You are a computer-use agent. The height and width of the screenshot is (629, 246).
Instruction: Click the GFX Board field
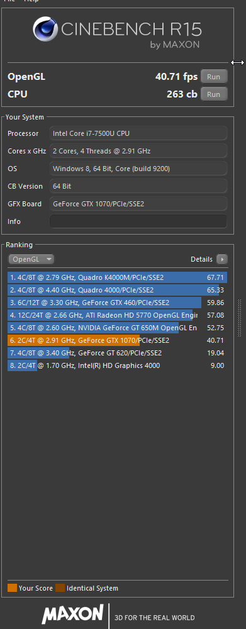[138, 204]
